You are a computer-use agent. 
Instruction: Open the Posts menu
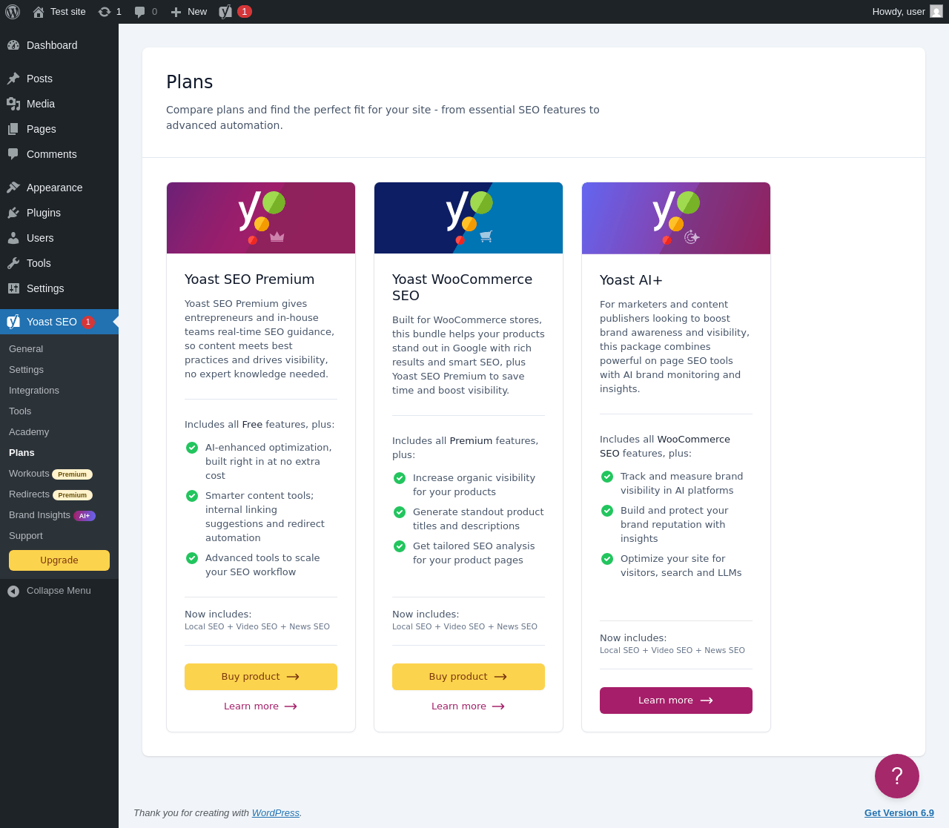[59, 79]
